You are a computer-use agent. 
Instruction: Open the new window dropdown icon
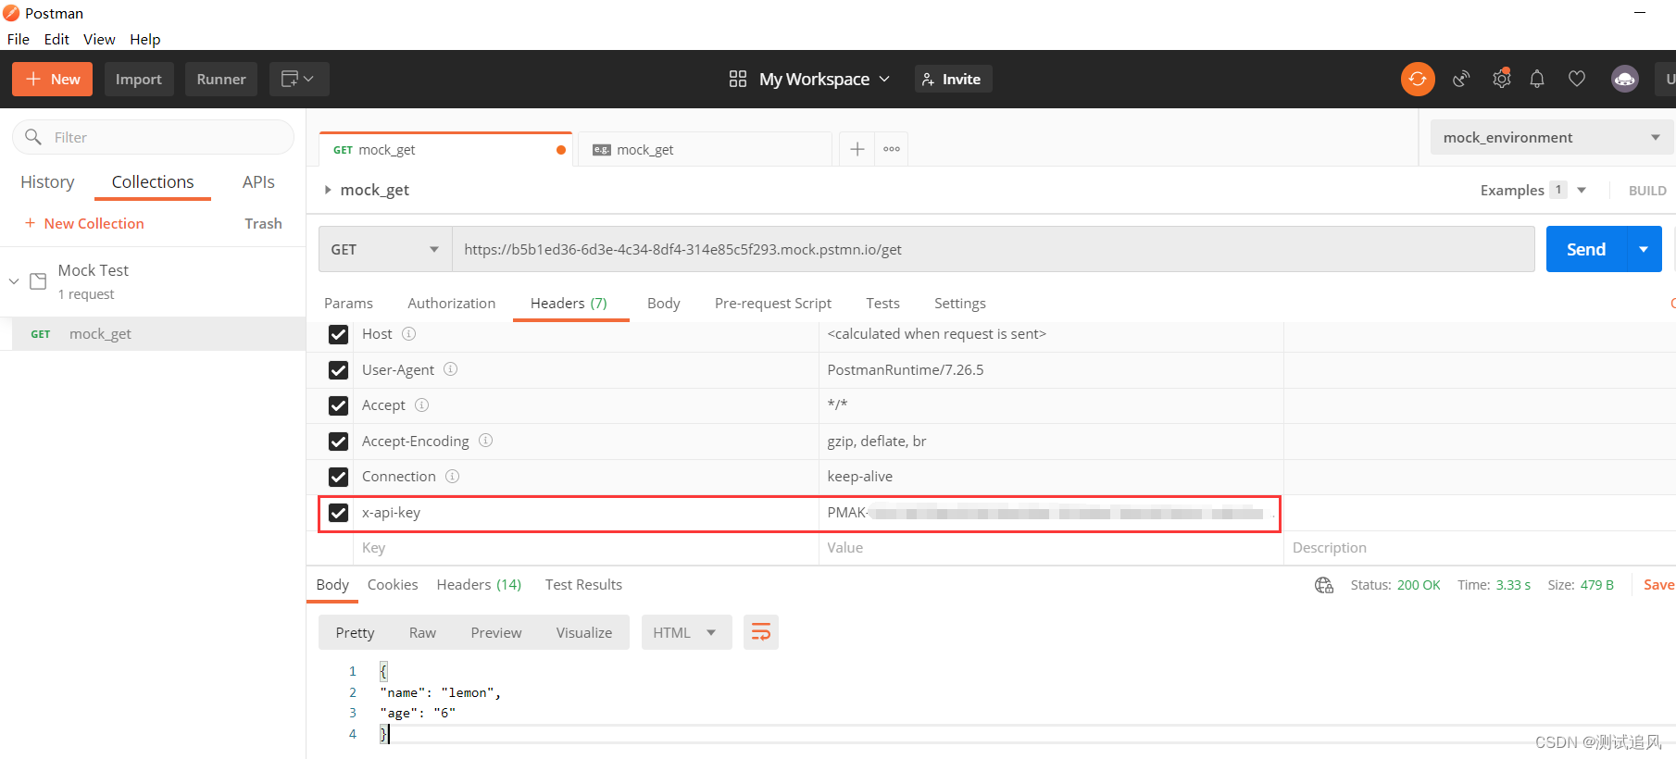pos(299,79)
